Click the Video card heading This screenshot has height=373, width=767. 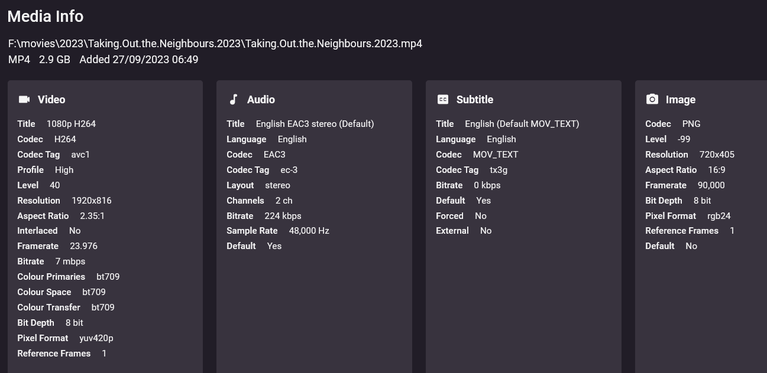51,100
